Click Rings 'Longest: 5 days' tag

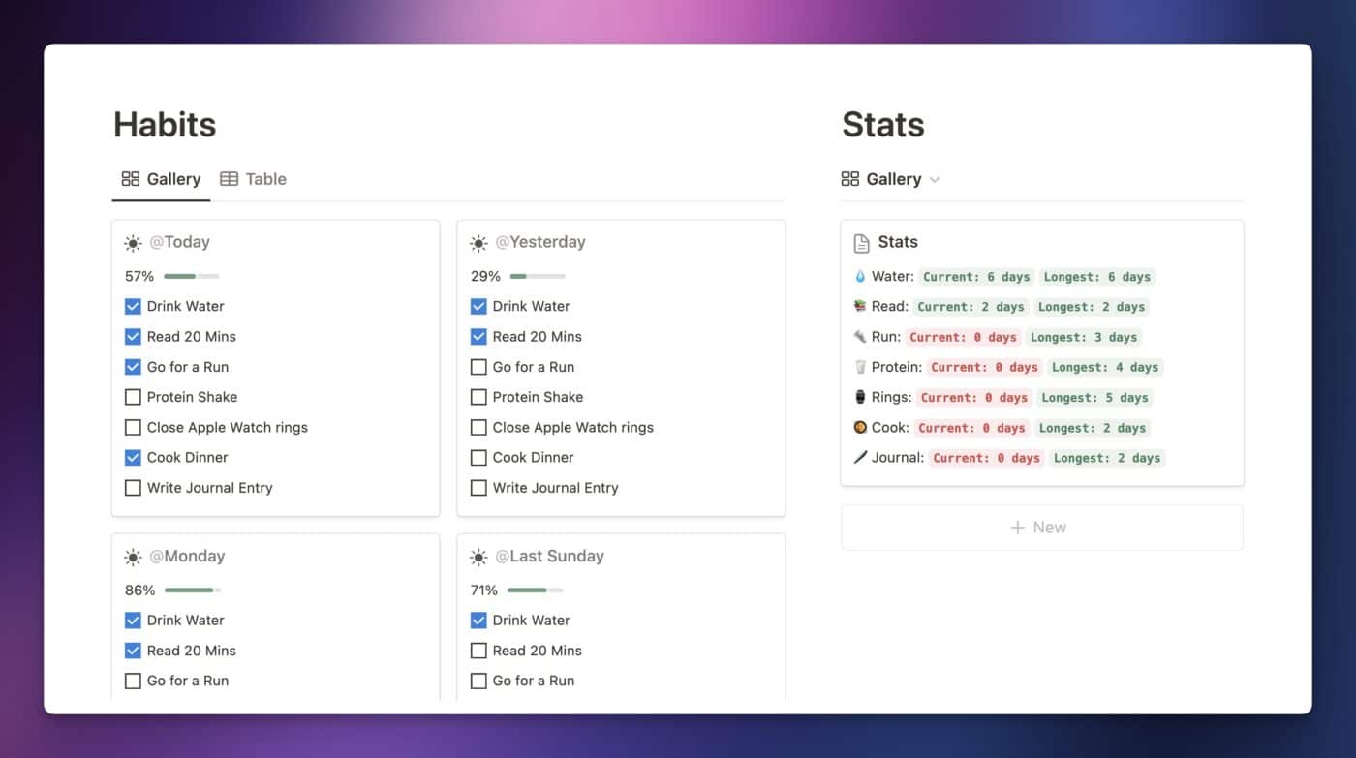(x=1094, y=397)
